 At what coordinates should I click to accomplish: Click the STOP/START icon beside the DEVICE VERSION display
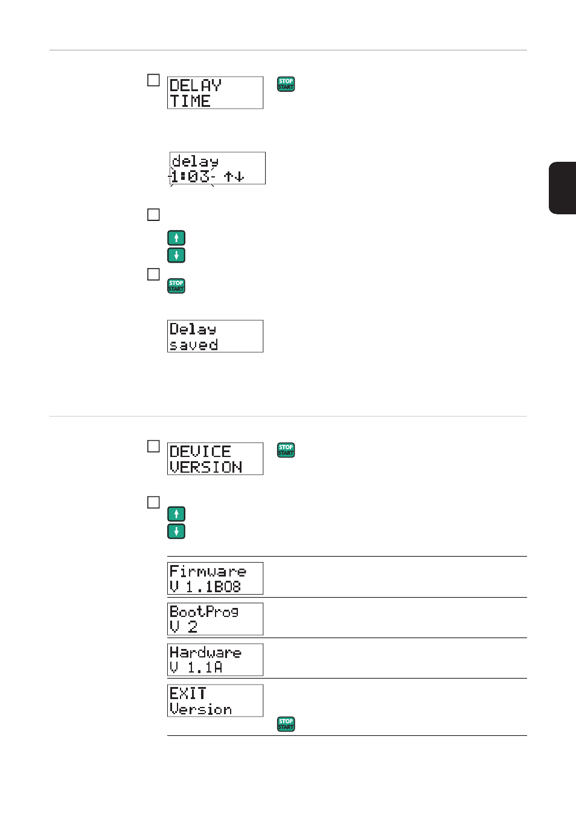coord(286,450)
